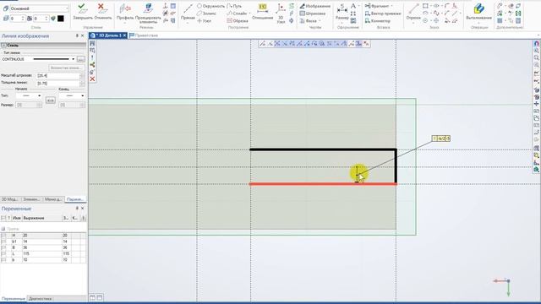The width and height of the screenshot is (541, 304).
Task: Switch to the Диагностика tab
Action: point(41,299)
